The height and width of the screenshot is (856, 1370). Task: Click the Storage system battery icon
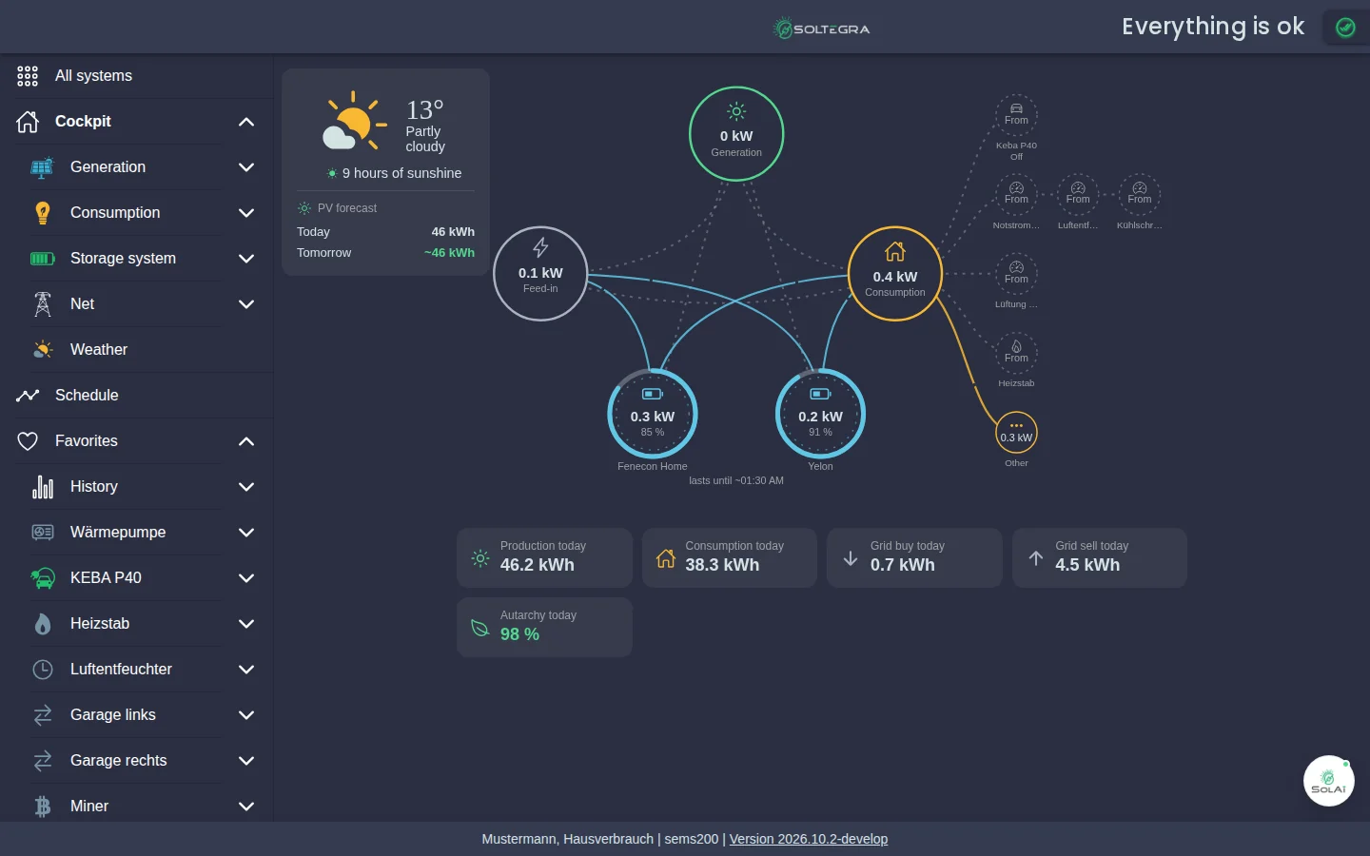coord(43,259)
